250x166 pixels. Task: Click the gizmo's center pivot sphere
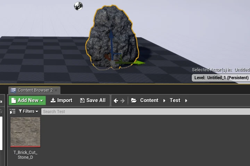(113, 63)
